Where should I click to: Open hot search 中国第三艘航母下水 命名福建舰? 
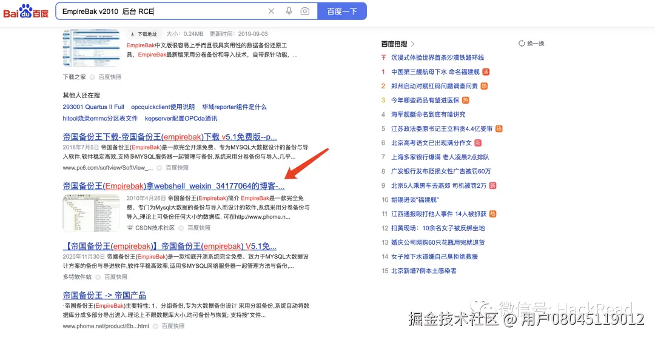435,71
